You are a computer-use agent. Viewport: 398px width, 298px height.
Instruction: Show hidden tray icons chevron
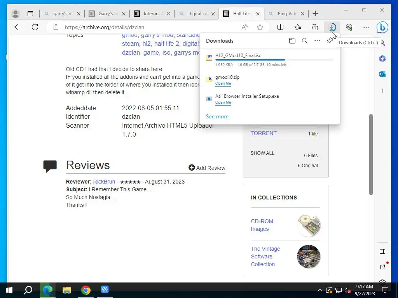(319, 290)
